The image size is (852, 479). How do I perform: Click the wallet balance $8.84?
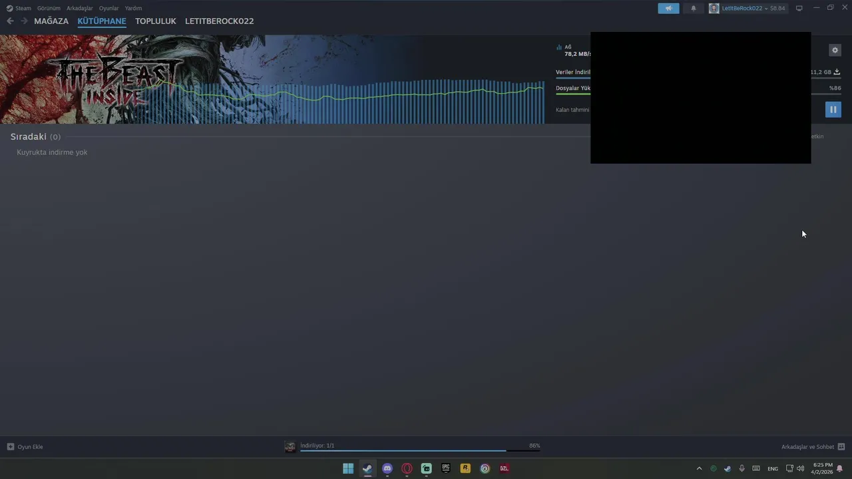point(777,8)
